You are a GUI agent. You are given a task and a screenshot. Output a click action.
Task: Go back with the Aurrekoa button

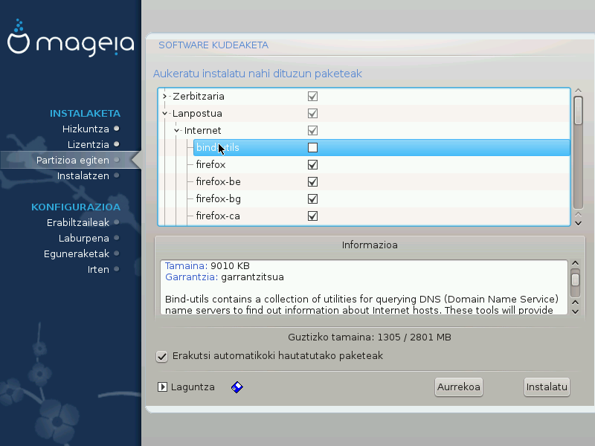[x=458, y=387]
